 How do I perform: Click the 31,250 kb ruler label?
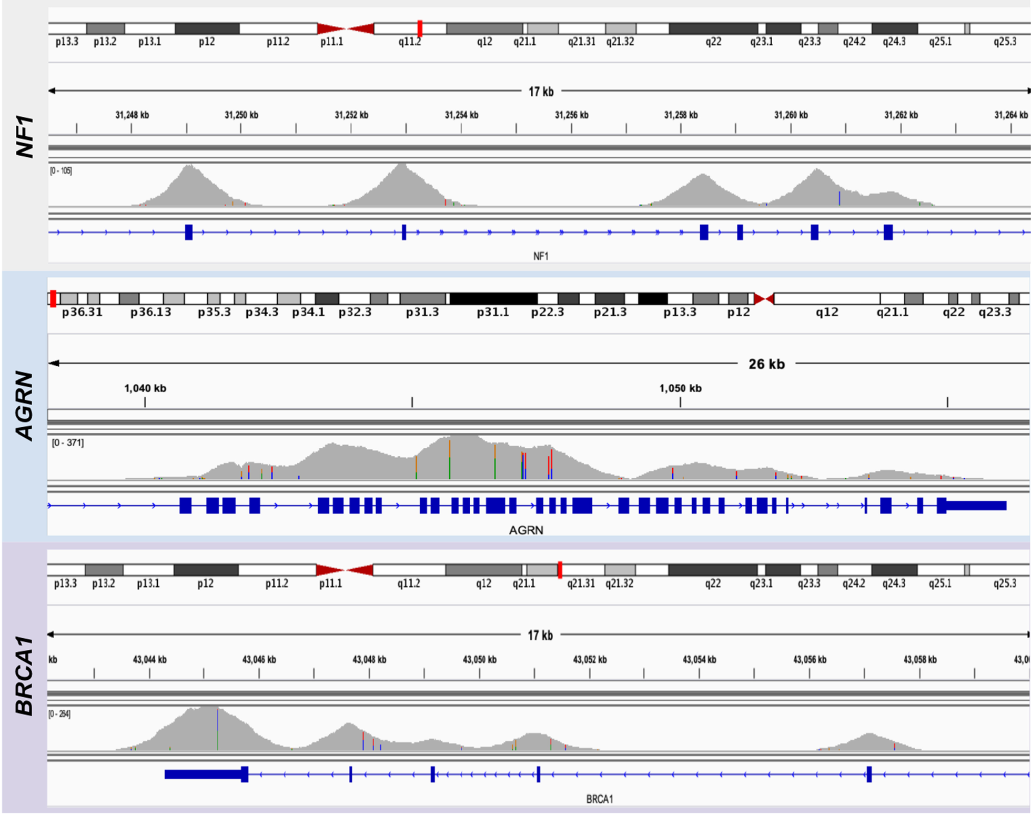click(x=241, y=115)
